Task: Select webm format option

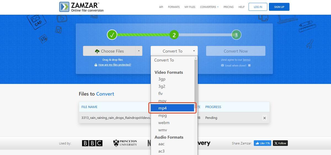Action: (164, 123)
